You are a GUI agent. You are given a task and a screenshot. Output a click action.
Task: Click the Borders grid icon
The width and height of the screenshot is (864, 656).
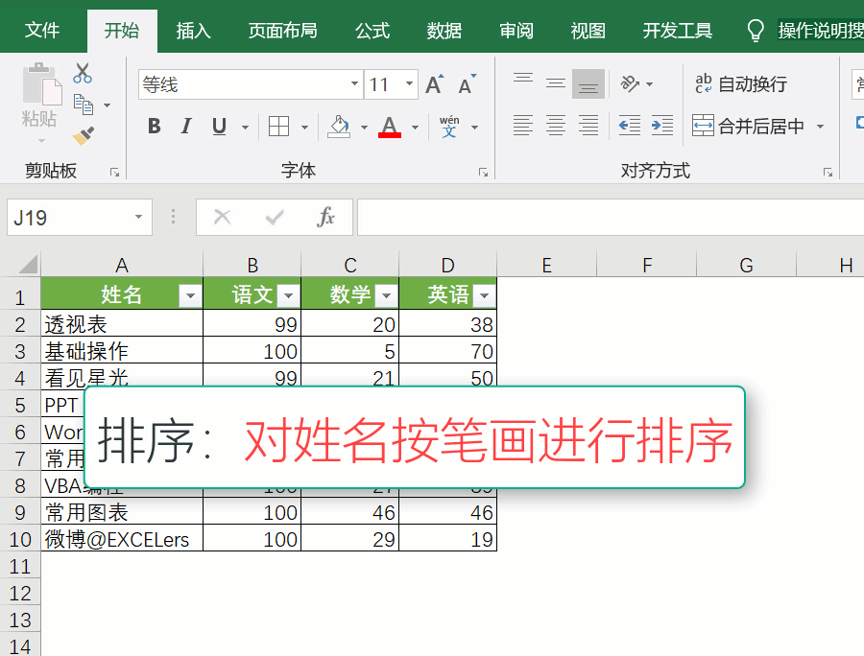pyautogui.click(x=278, y=127)
